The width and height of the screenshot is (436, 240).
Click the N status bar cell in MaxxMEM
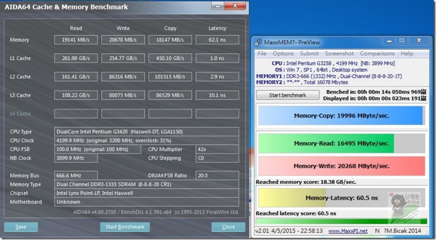[x=377, y=231]
